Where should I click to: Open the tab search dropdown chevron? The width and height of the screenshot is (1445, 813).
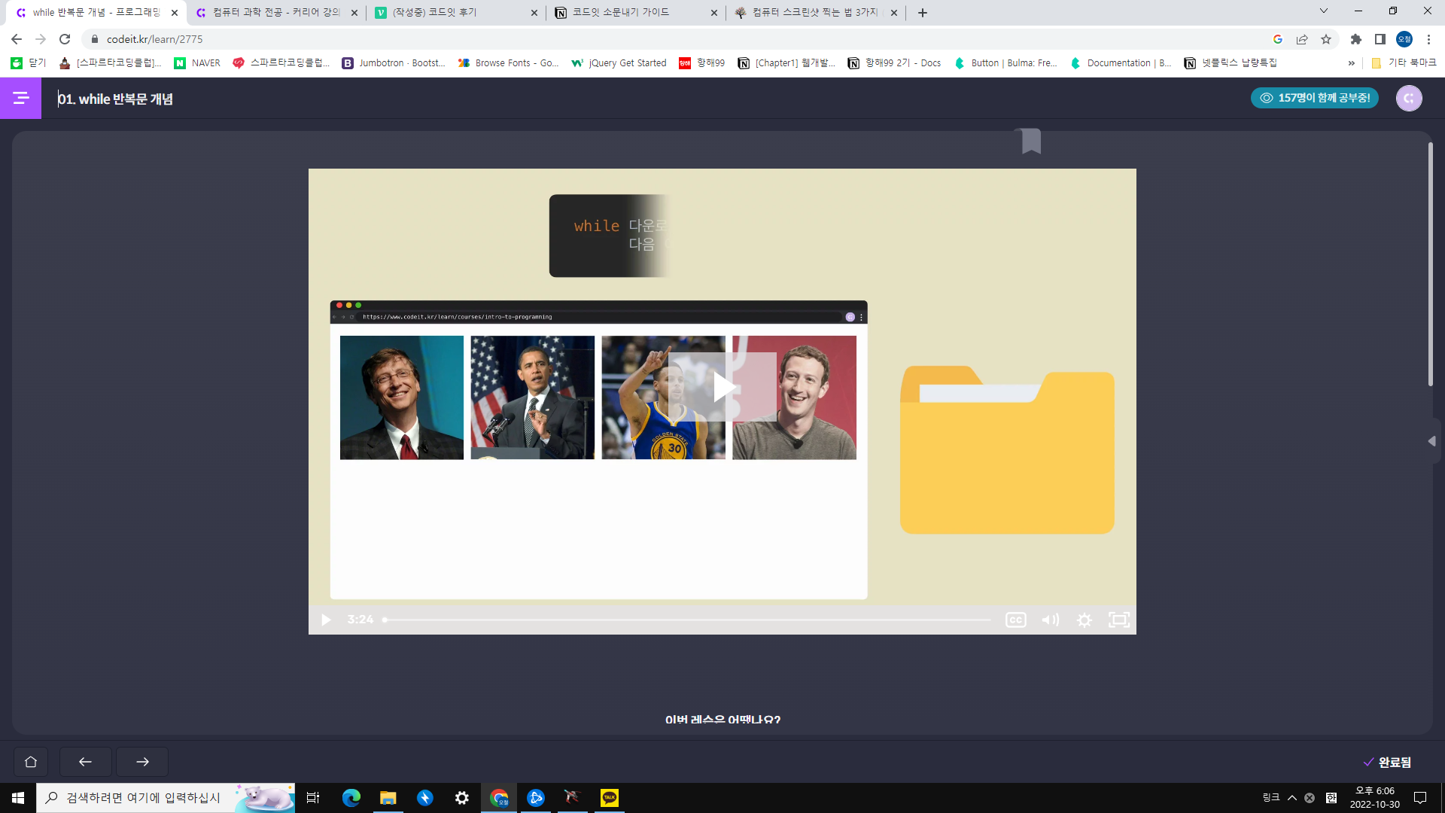point(1324,11)
